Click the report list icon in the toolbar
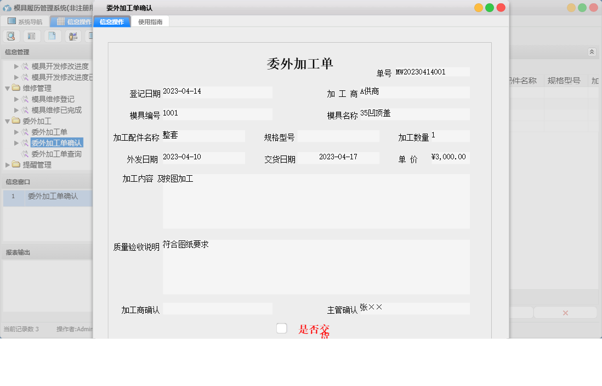Image resolution: width=602 pixels, height=386 pixels. pos(31,36)
